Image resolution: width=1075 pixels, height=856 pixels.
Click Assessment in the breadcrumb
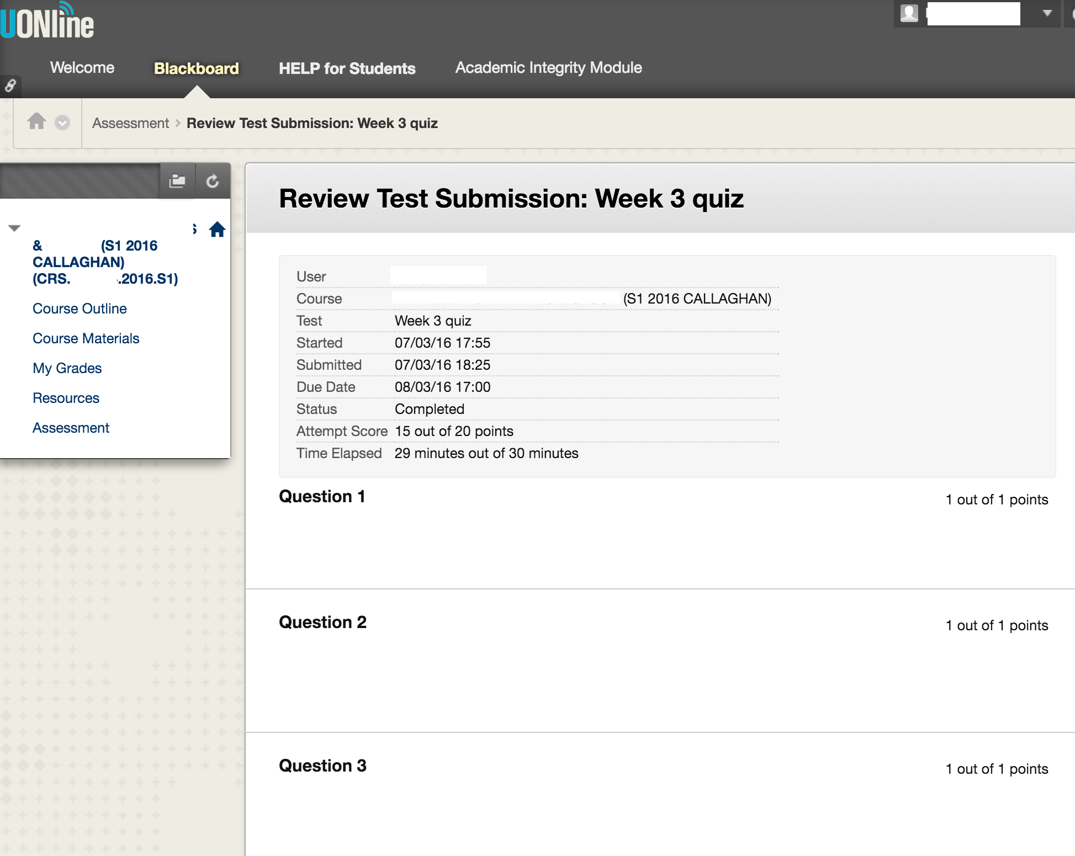tap(130, 123)
